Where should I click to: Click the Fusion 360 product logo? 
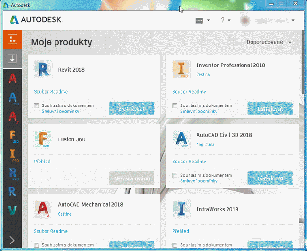tap(43, 139)
